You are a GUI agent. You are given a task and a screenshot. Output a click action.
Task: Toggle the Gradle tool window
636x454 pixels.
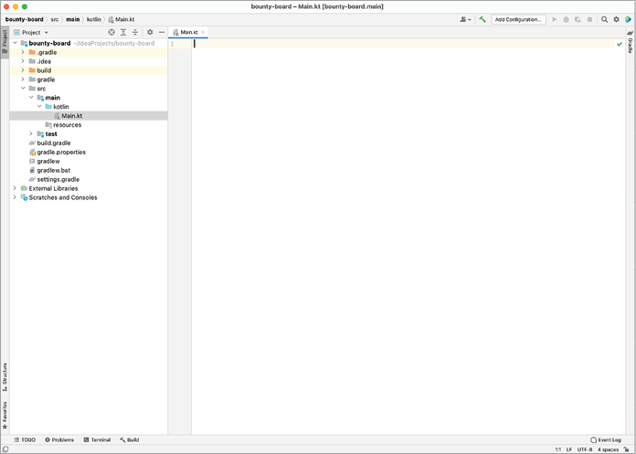pos(630,42)
